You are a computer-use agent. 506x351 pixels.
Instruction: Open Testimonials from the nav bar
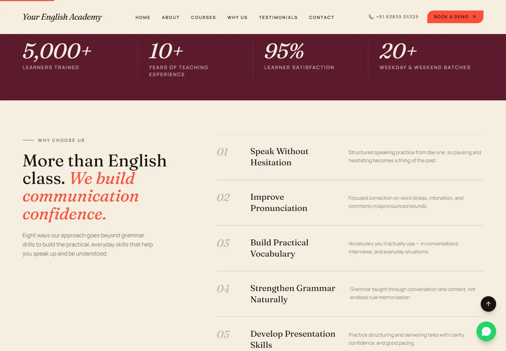tap(278, 17)
